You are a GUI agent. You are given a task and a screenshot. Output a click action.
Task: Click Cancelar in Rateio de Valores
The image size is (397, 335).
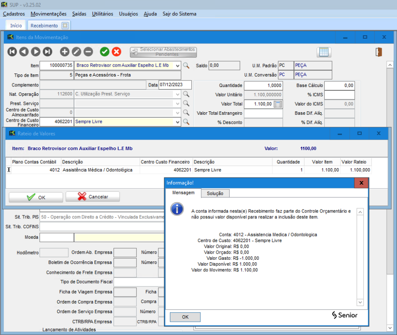(92, 197)
